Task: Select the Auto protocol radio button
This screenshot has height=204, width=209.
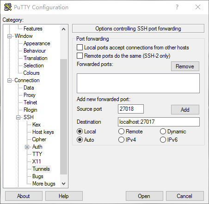Action: coord(80,140)
